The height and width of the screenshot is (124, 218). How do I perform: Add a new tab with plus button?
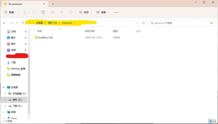(x=53, y=4)
